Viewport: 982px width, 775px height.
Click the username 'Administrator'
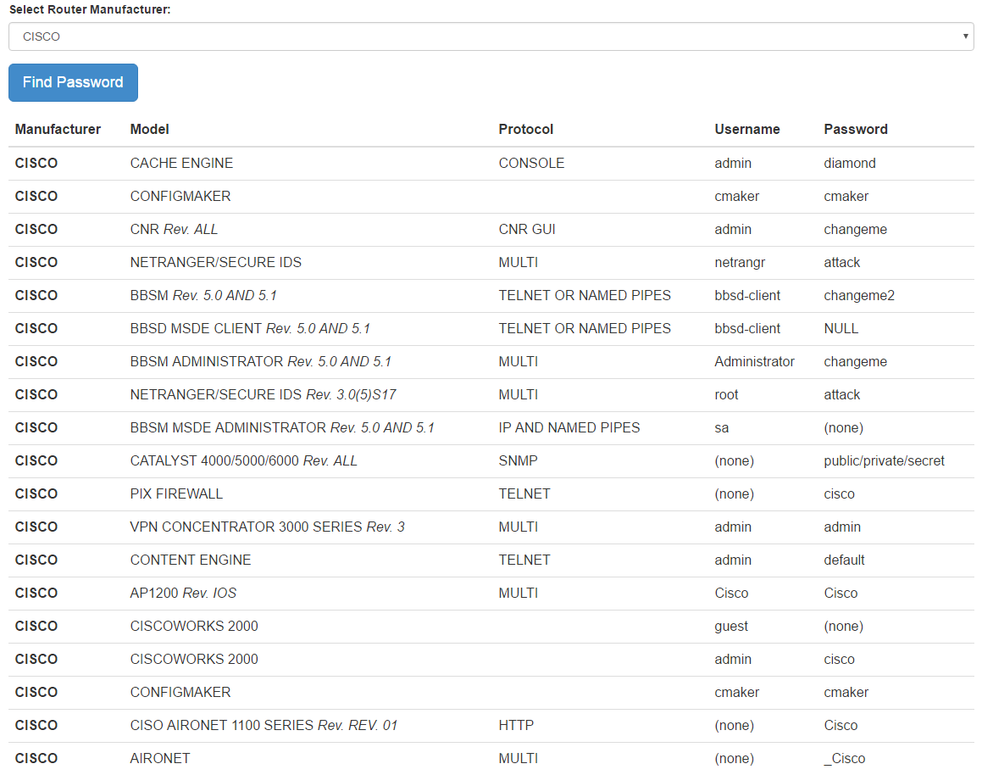[x=755, y=361]
